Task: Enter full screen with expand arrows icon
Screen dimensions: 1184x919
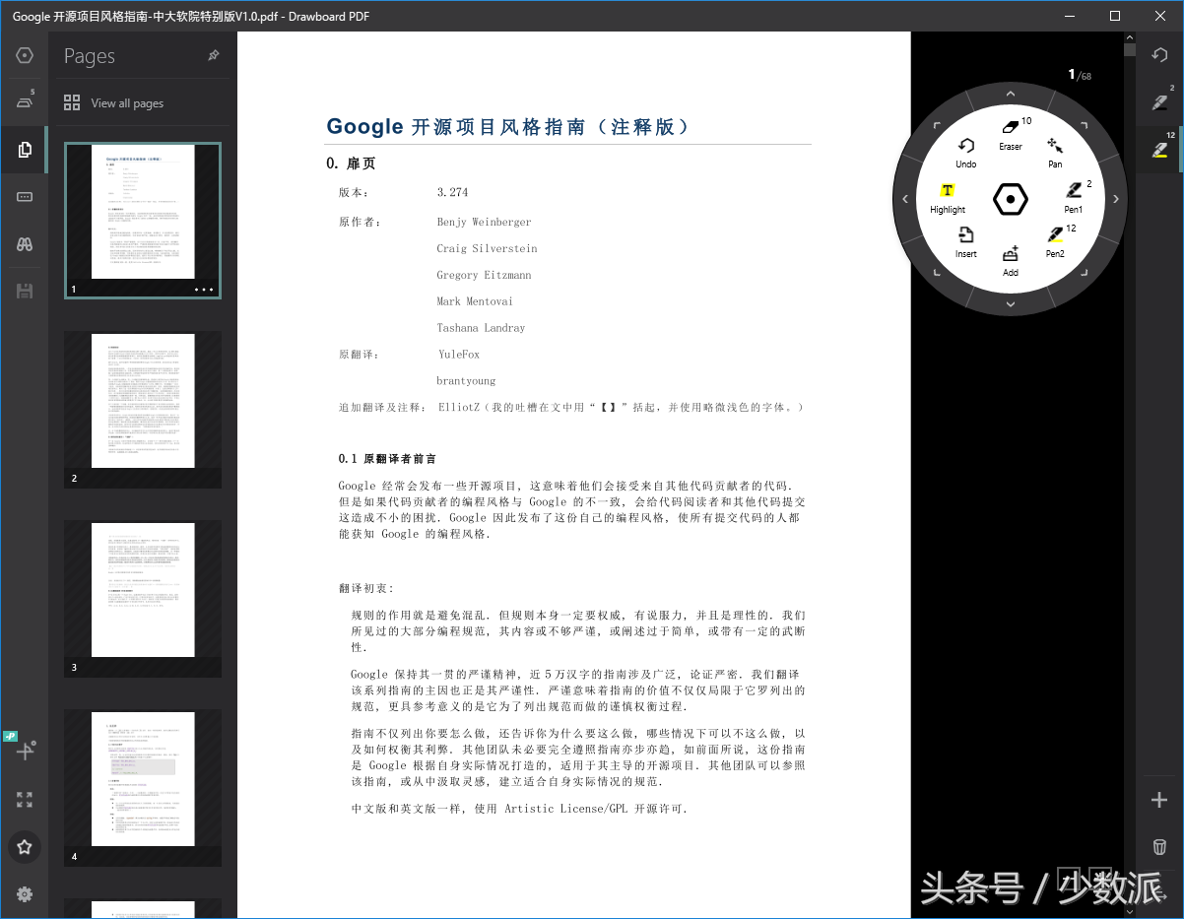Action: 25,800
